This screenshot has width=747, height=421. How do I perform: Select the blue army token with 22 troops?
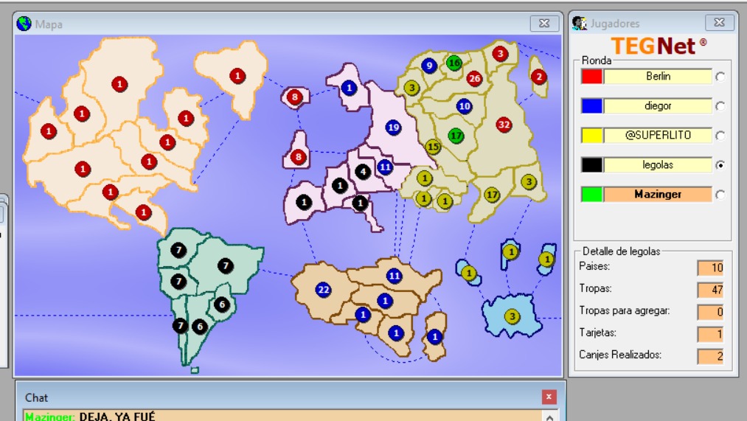(x=323, y=290)
